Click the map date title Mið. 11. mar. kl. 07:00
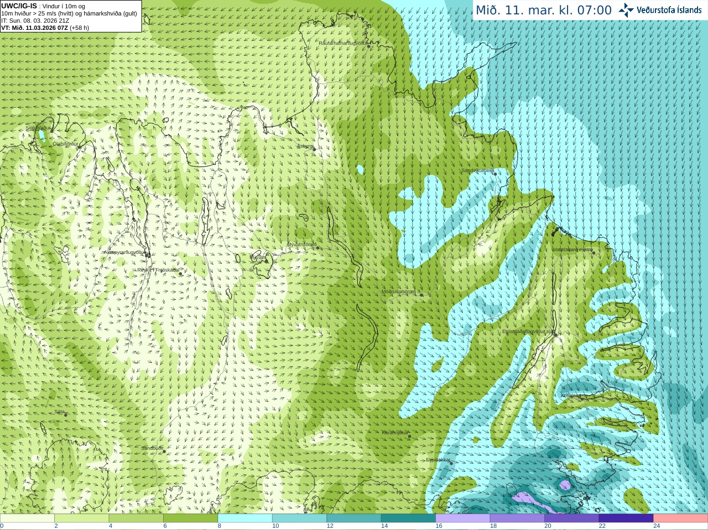This screenshot has width=708, height=530. (544, 10)
